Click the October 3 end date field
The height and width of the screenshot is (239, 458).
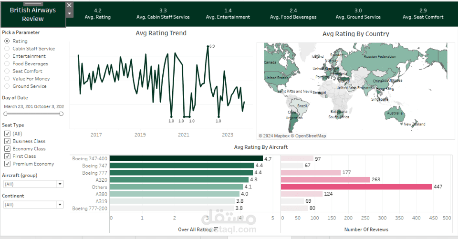pos(49,106)
